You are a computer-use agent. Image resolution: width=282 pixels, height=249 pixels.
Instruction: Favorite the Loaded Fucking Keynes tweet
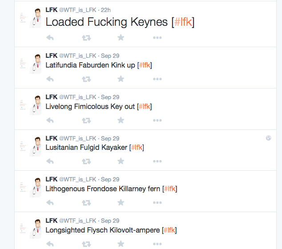pos(121,38)
